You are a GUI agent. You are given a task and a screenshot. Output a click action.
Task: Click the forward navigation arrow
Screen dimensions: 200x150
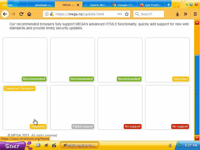13,14
